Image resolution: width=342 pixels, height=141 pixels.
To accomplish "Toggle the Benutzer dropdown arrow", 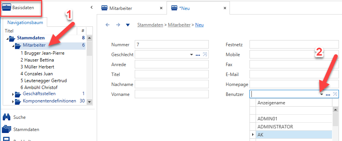I will tap(322, 94).
